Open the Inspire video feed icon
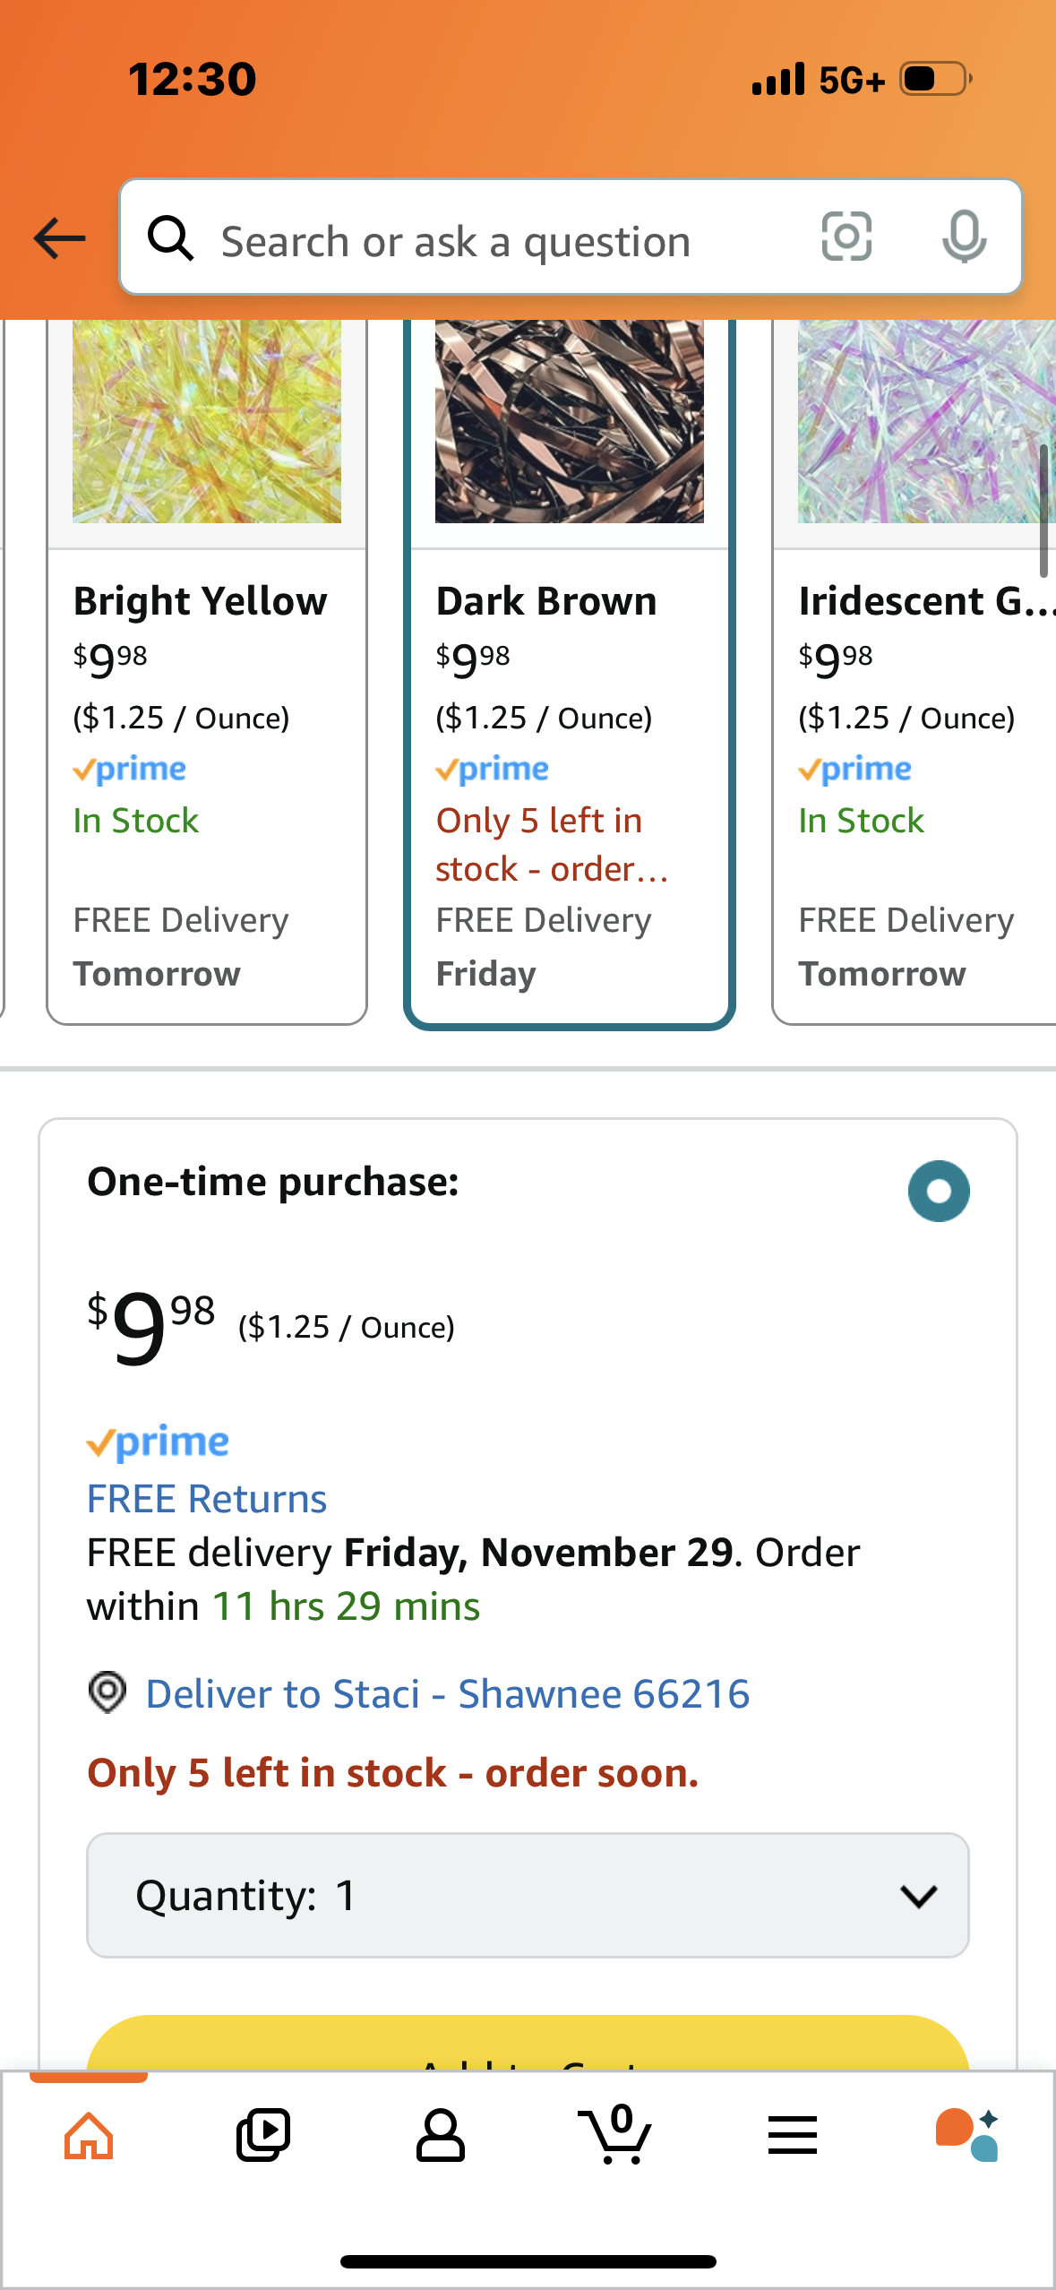Screen dimensions: 1056x2290 (263, 2136)
